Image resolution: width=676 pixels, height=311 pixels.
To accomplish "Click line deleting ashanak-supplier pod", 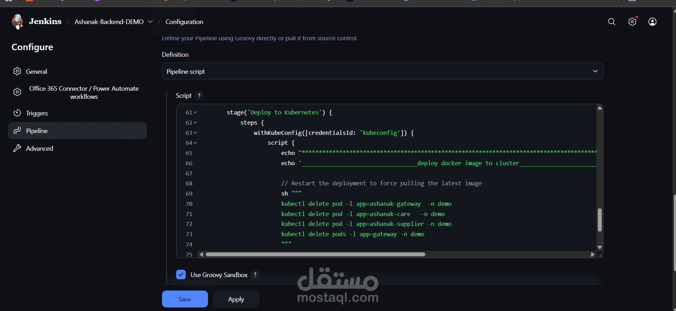I will pyautogui.click(x=366, y=224).
